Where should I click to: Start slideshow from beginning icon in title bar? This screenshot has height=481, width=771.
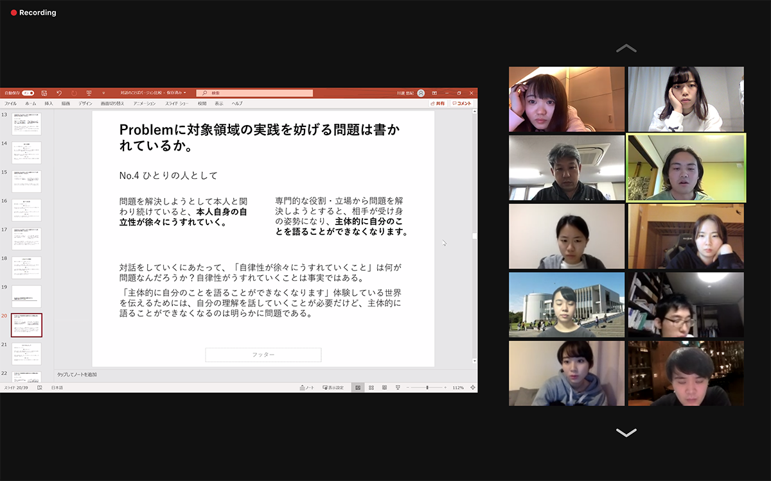[x=89, y=93]
